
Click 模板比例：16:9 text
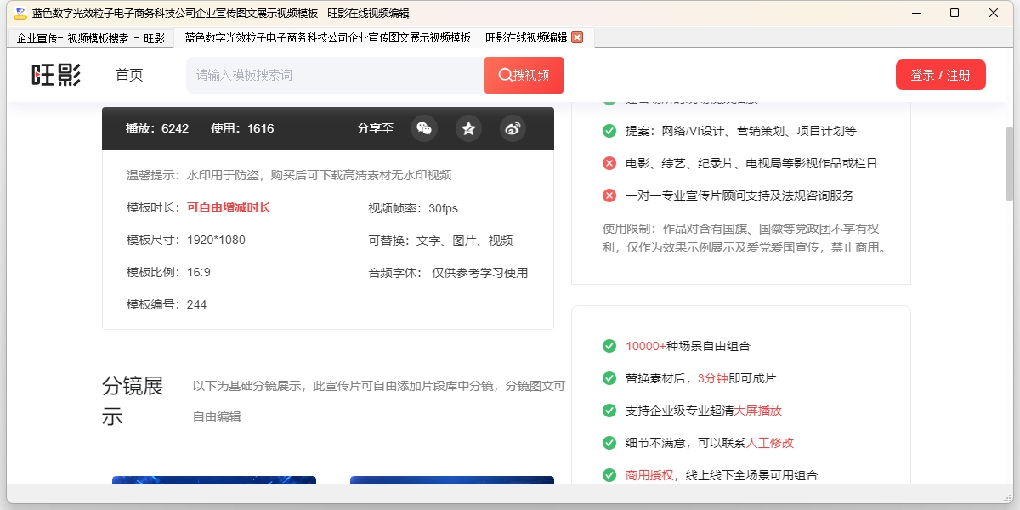tap(168, 273)
